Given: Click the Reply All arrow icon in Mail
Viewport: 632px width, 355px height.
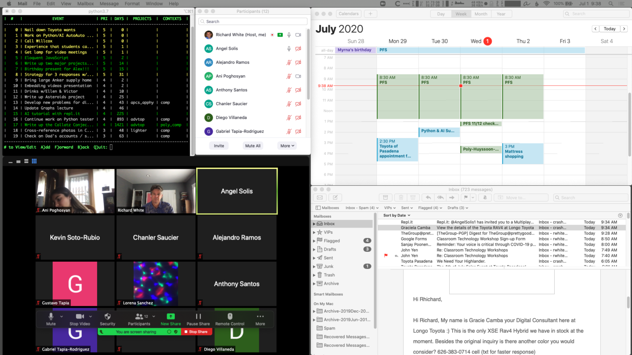Looking at the screenshot, I should point(440,198).
